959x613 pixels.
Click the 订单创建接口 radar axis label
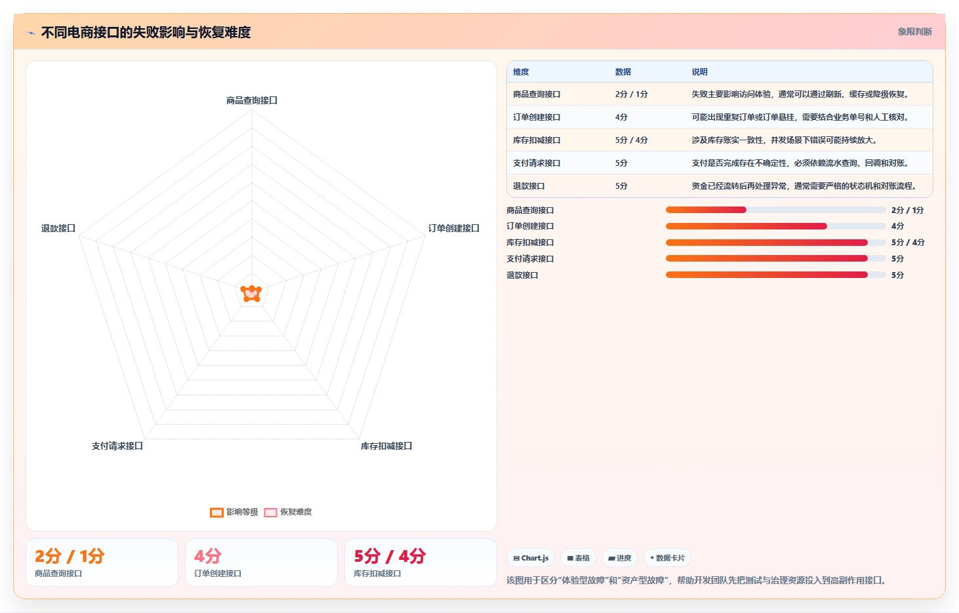(454, 228)
